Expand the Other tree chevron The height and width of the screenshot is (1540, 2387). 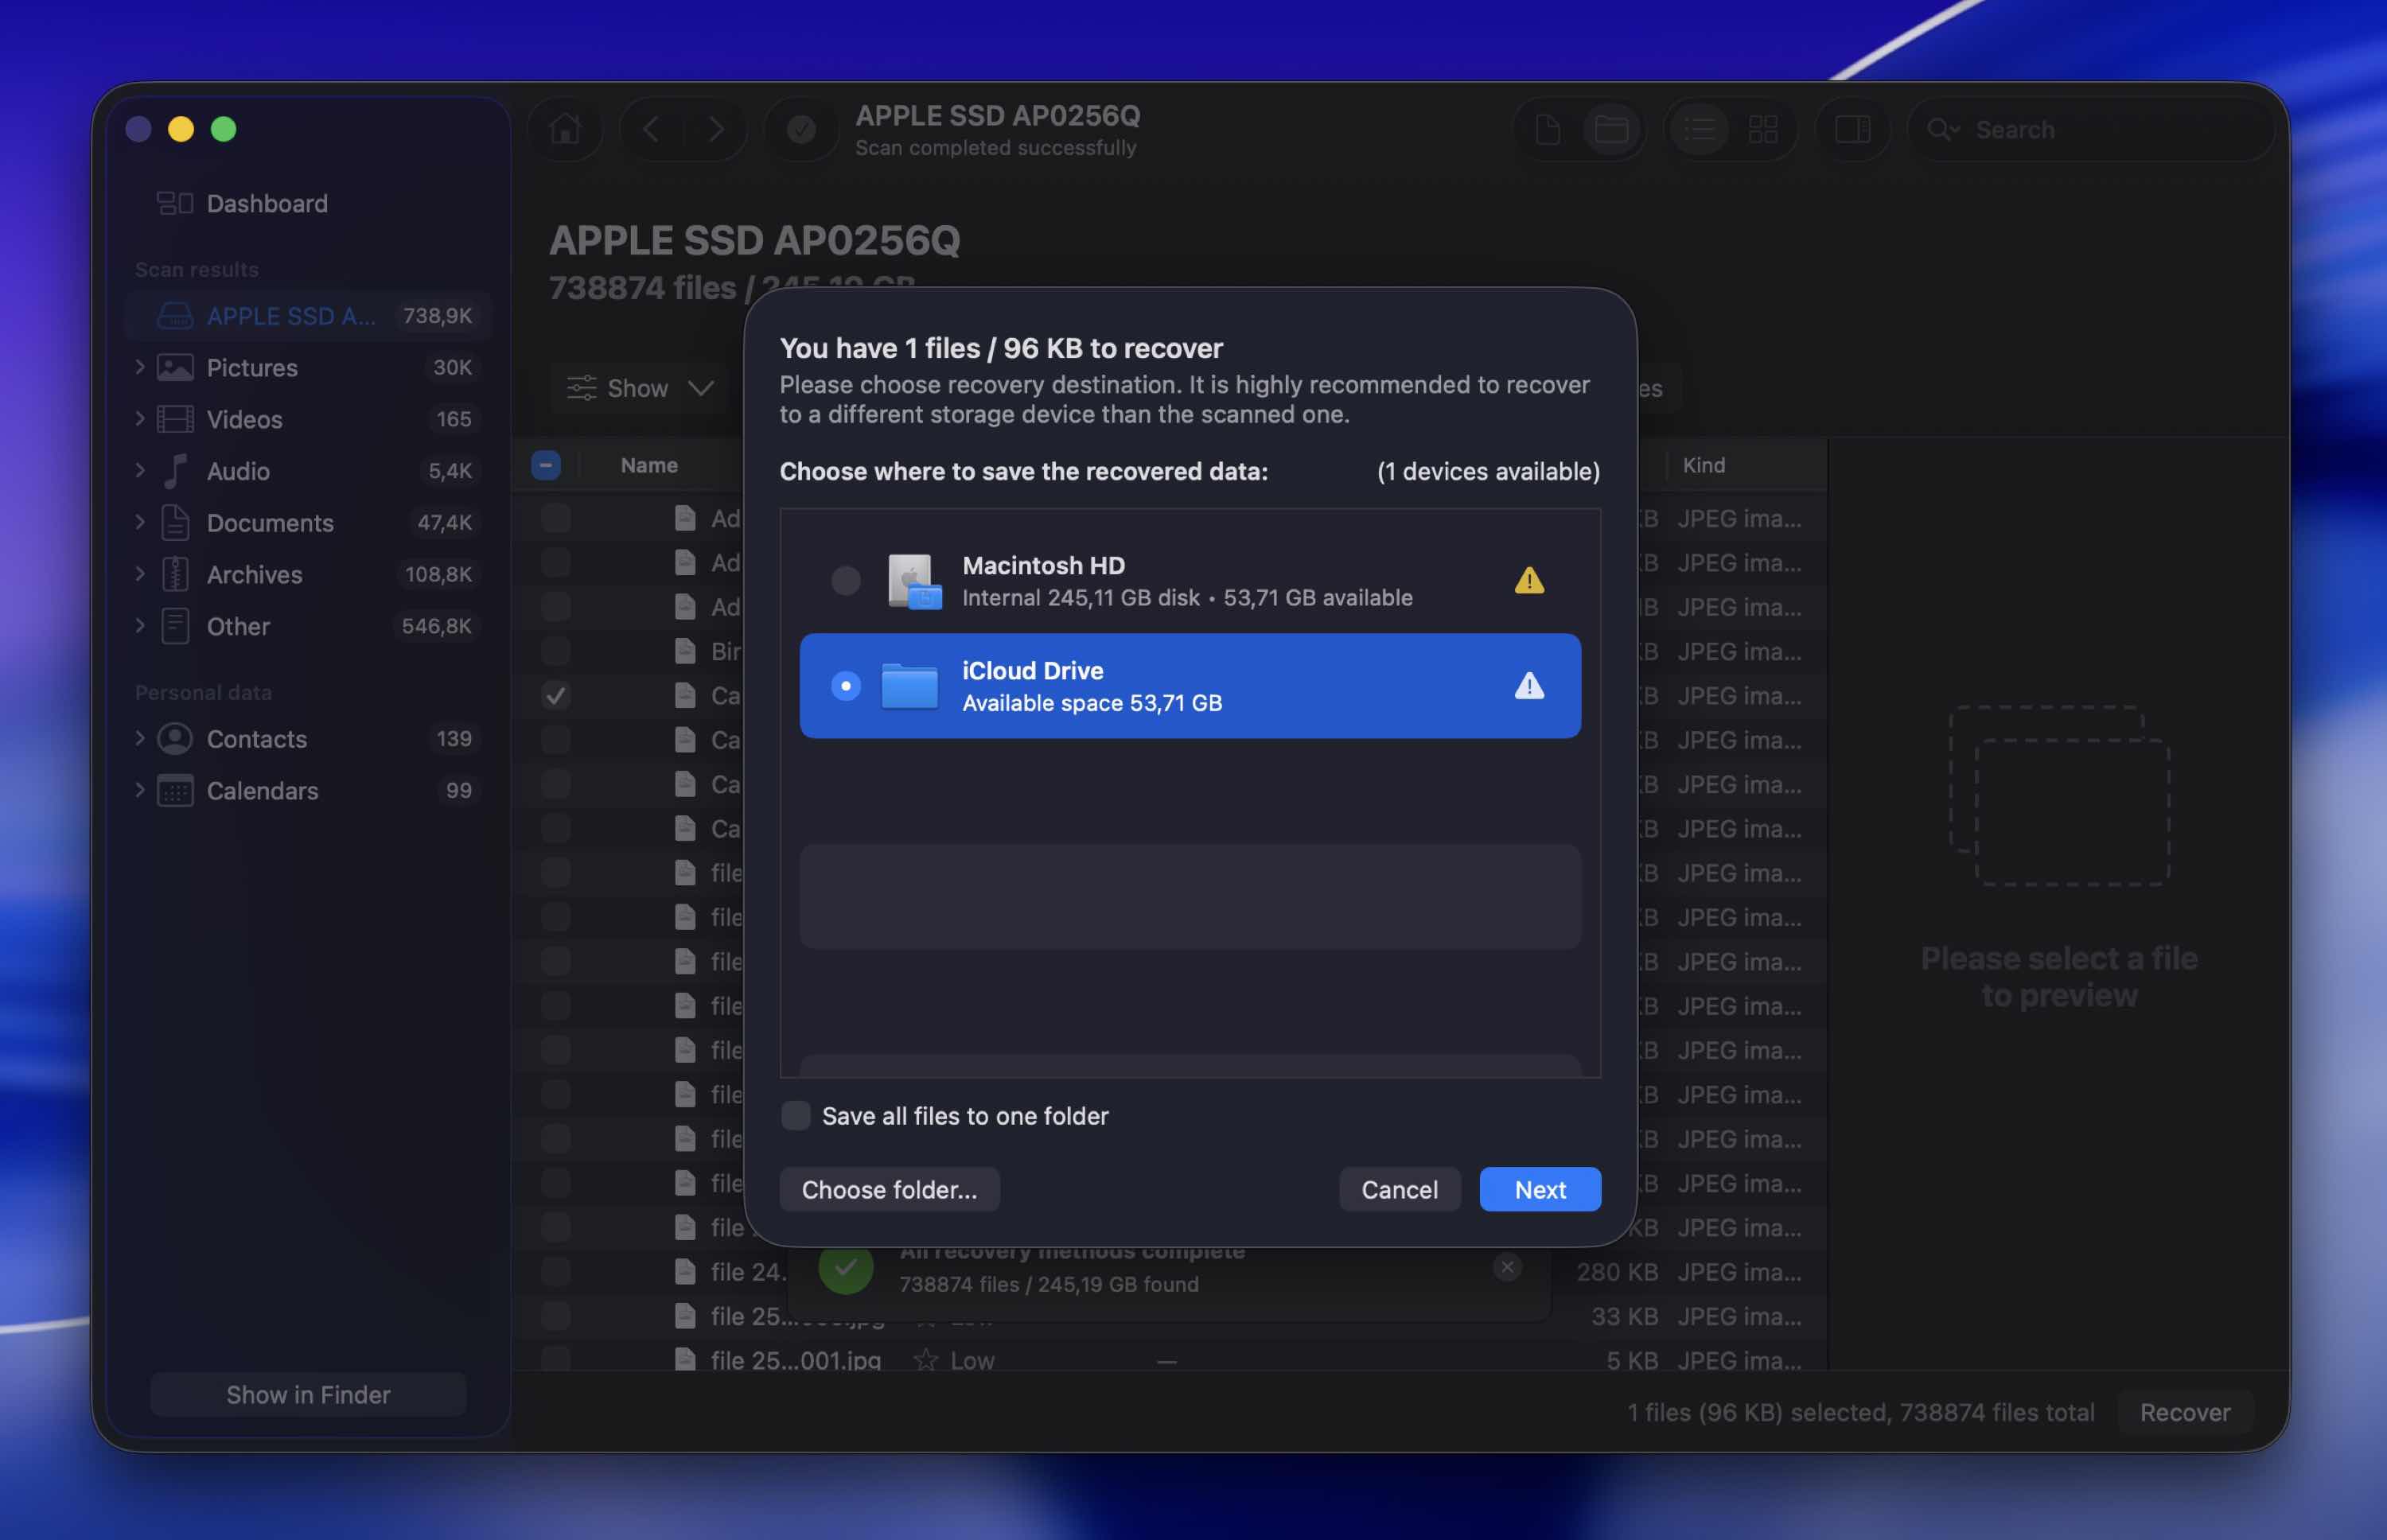click(x=140, y=626)
